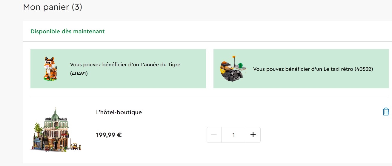Select the "L'année du Tigre" offer text

(x=161, y=65)
